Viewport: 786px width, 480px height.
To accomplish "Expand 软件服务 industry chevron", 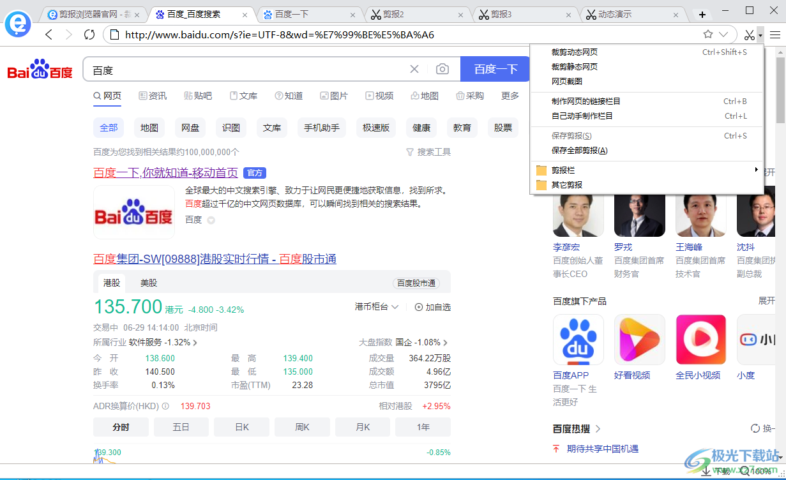I will 195,343.
